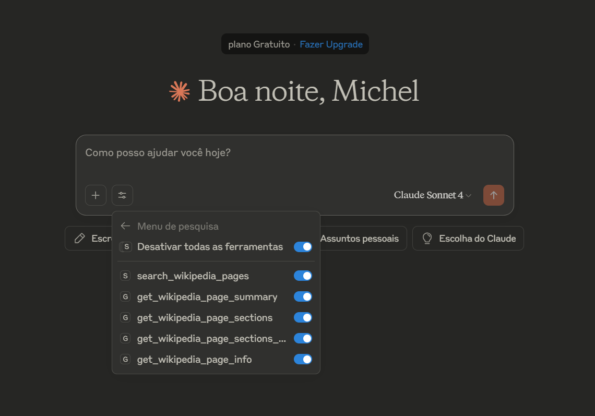595x416 pixels.
Task: Click the G icon beside the truncated get_wikipedia_page_sections_… row
Action: (x=125, y=339)
